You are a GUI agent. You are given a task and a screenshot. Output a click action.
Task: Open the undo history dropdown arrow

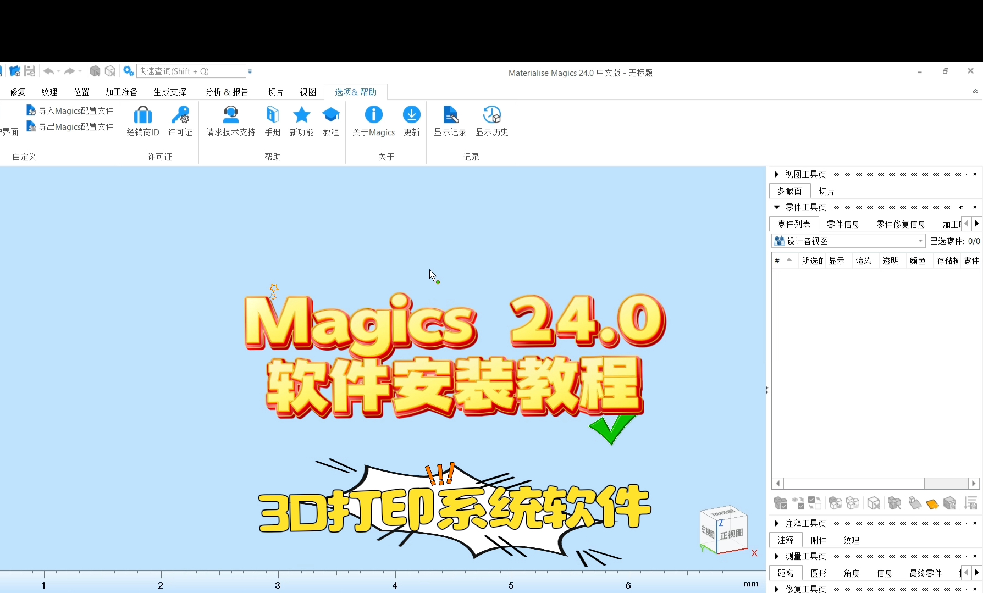(58, 71)
